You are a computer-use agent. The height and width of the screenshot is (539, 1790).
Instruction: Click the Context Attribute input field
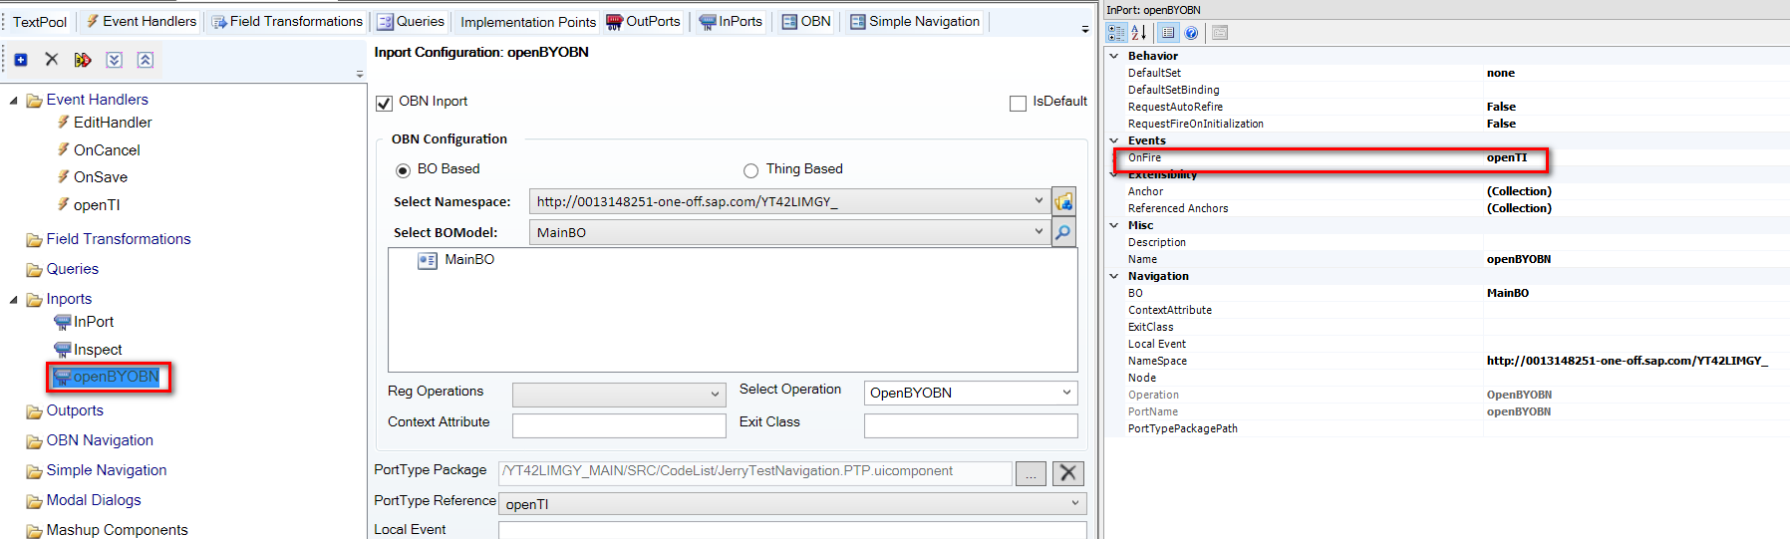(x=619, y=425)
